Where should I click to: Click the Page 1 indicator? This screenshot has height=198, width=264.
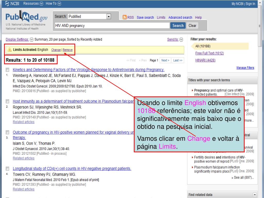154,60
